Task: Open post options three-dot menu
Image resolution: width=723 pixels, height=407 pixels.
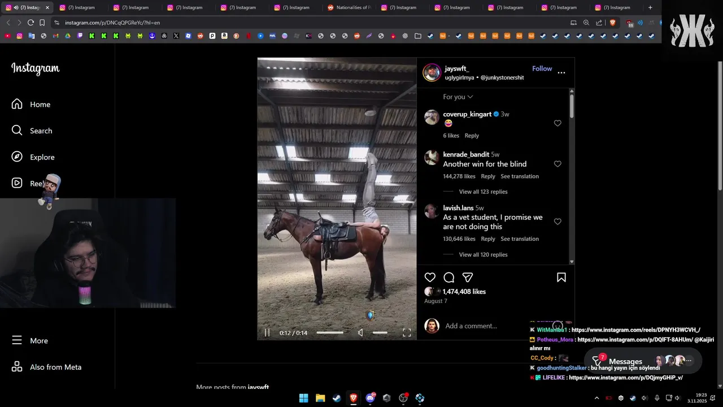Action: (x=561, y=72)
